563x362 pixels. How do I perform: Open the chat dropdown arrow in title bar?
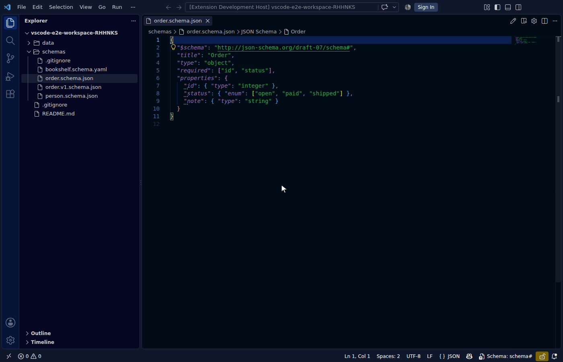(394, 7)
